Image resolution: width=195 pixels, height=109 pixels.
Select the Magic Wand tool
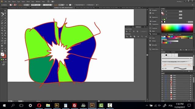2,13
